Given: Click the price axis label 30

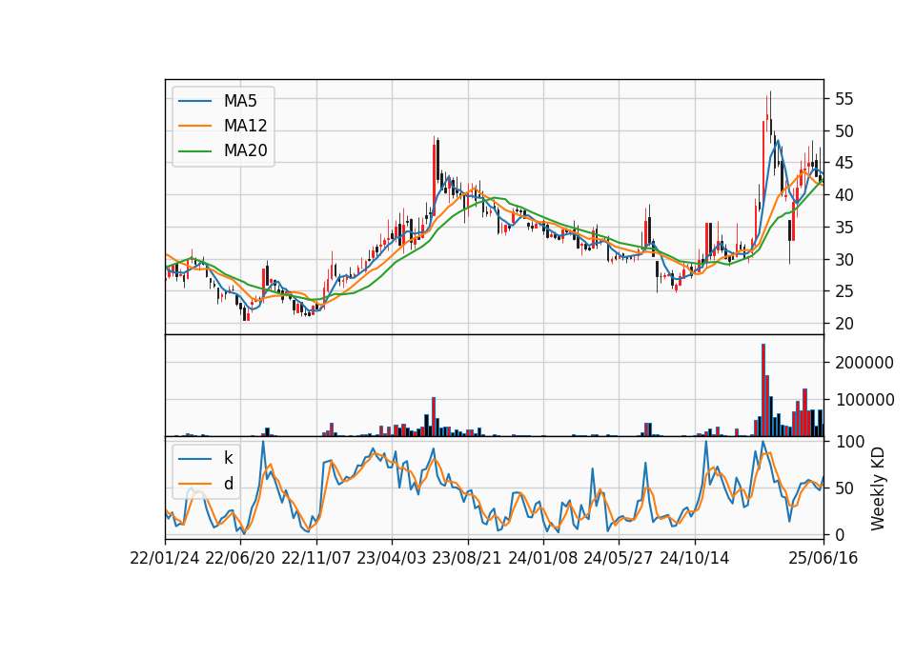Looking at the screenshot, I should (x=844, y=259).
